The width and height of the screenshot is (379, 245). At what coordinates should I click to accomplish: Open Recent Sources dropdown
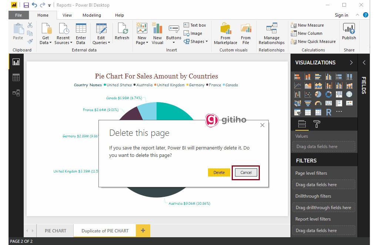click(x=63, y=34)
